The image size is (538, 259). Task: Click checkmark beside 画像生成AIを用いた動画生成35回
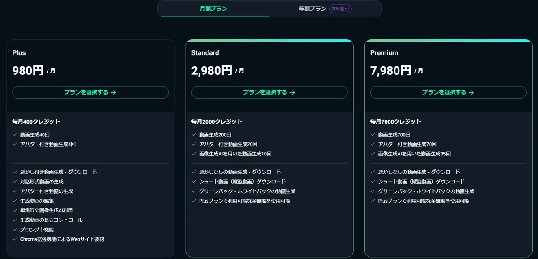pyautogui.click(x=373, y=154)
